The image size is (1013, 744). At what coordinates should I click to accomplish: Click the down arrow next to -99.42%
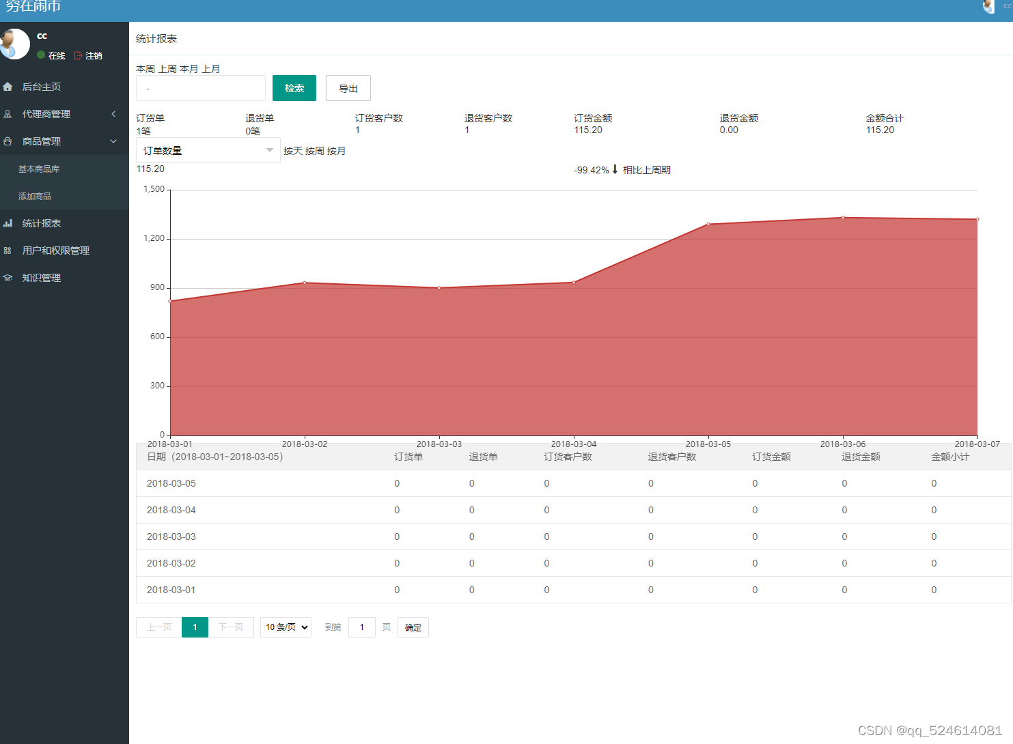click(615, 169)
